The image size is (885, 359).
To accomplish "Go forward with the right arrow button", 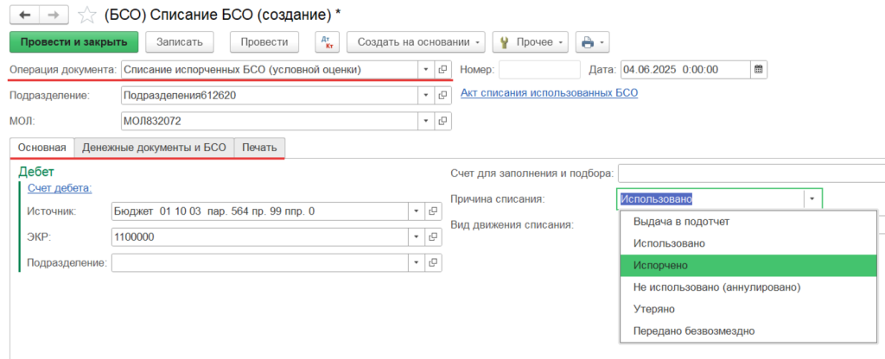I will click(54, 16).
